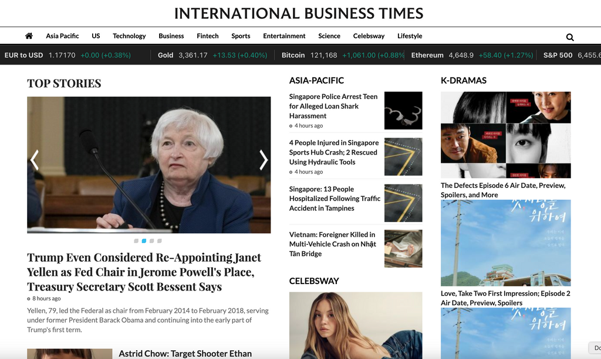The image size is (601, 359).
Task: Open the Celebsway nav item
Action: [369, 36]
